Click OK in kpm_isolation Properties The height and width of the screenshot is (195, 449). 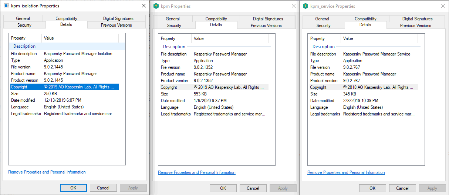[x=73, y=188]
